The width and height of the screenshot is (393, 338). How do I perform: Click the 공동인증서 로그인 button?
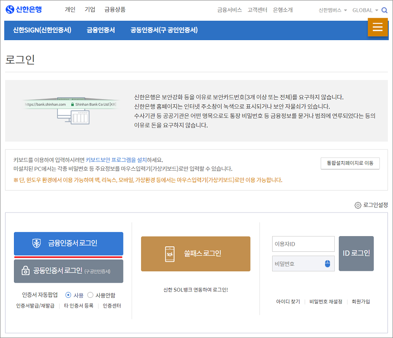pos(68,271)
